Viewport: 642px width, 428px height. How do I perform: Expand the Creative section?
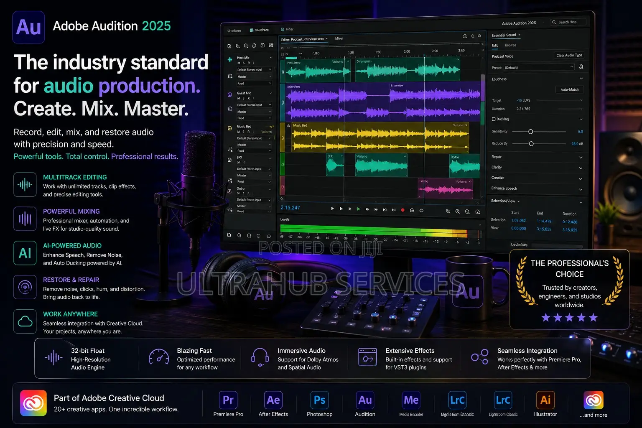[x=581, y=178]
